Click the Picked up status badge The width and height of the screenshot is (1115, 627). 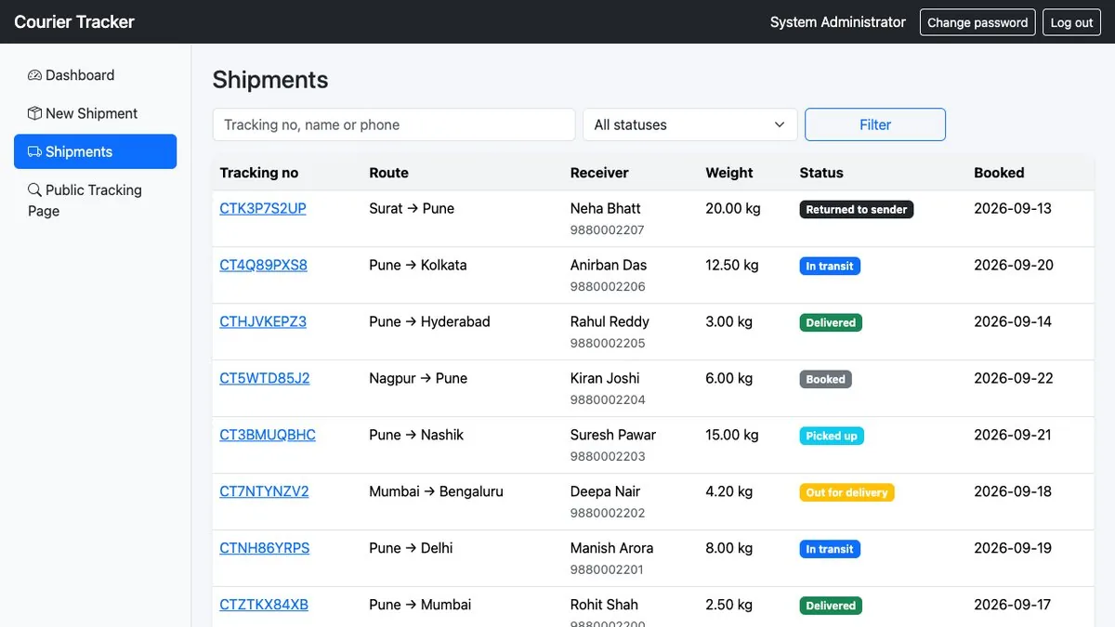tap(832, 437)
